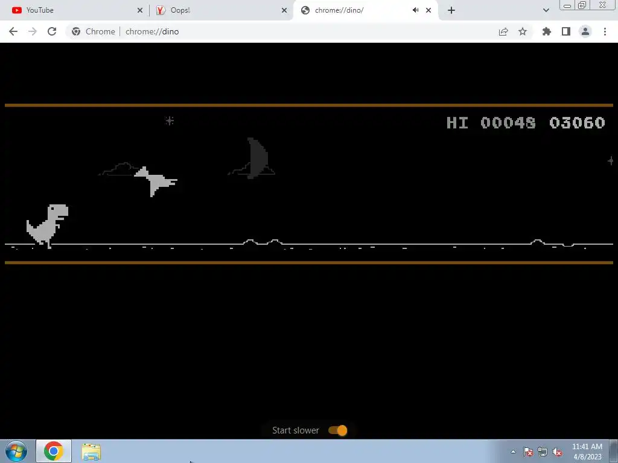Expand the tab search chevron
The width and height of the screenshot is (618, 463).
click(x=546, y=10)
